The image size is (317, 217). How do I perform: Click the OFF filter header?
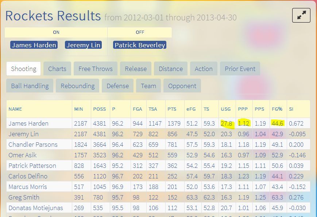[x=140, y=32]
